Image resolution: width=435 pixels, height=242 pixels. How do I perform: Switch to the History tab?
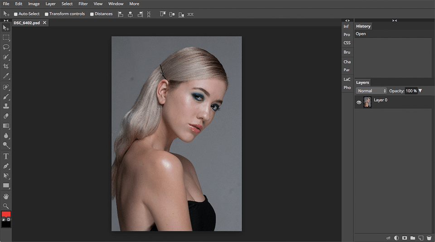363,26
